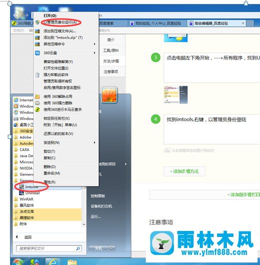Viewport: 260px width, 265px height.
Task: Click +添加新步骤栏目 link
Action: click(243, 195)
